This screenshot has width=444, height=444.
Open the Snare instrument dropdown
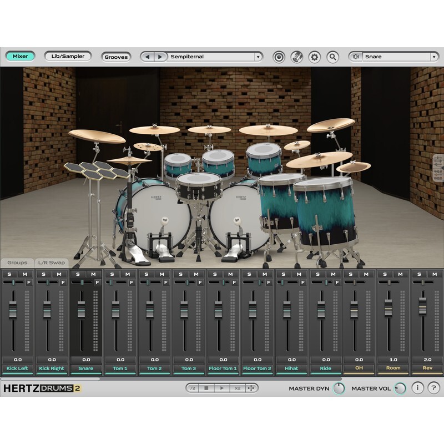[x=434, y=57]
